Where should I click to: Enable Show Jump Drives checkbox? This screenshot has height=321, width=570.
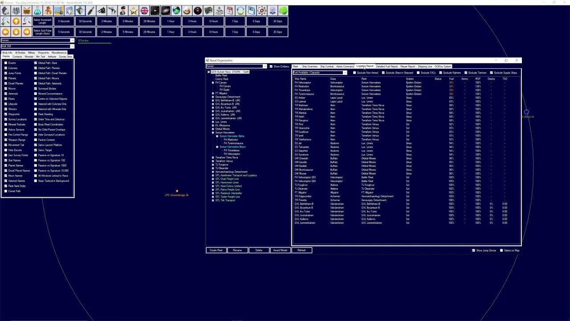tap(473, 251)
